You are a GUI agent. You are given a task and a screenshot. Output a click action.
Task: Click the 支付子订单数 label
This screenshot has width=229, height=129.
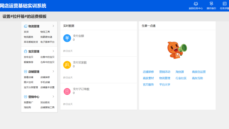click(81, 89)
